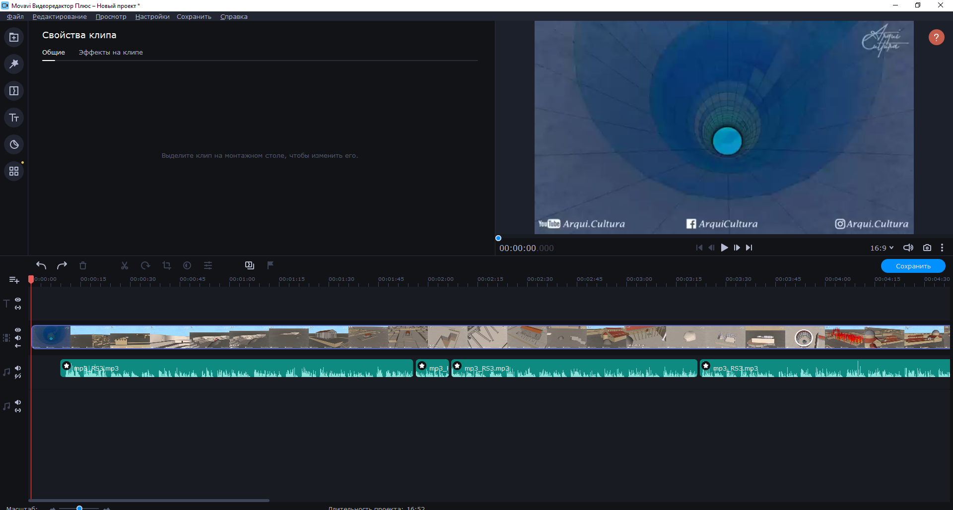Click the blue Сохранить export button

pos(913,266)
